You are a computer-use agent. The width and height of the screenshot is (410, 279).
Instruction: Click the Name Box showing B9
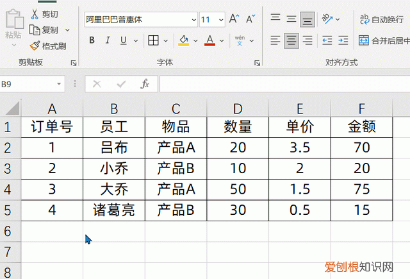pos(27,84)
